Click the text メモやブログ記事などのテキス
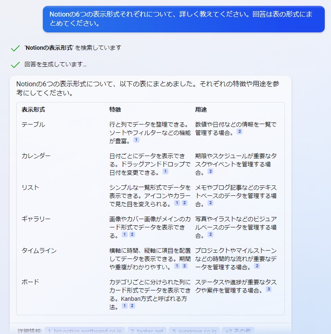 click(x=236, y=188)
